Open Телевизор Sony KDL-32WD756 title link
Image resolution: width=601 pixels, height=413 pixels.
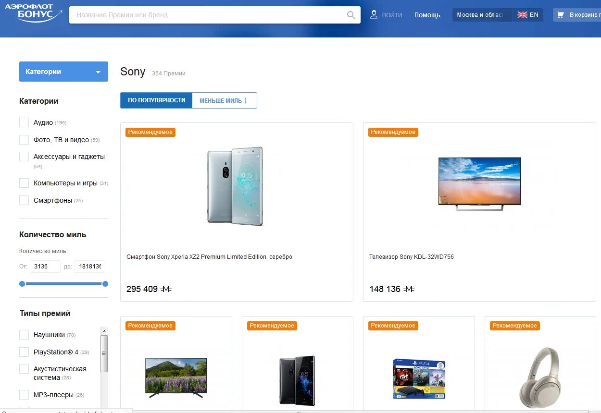pos(412,257)
